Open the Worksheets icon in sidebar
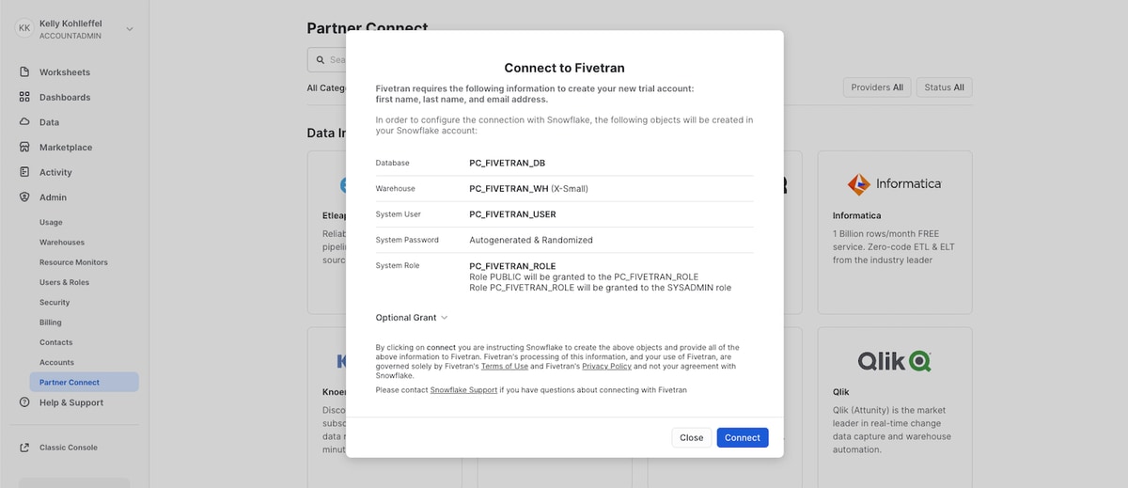Viewport: 1128px width, 488px height. 24,72
